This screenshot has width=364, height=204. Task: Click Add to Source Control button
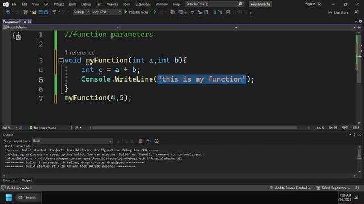coord(290,188)
